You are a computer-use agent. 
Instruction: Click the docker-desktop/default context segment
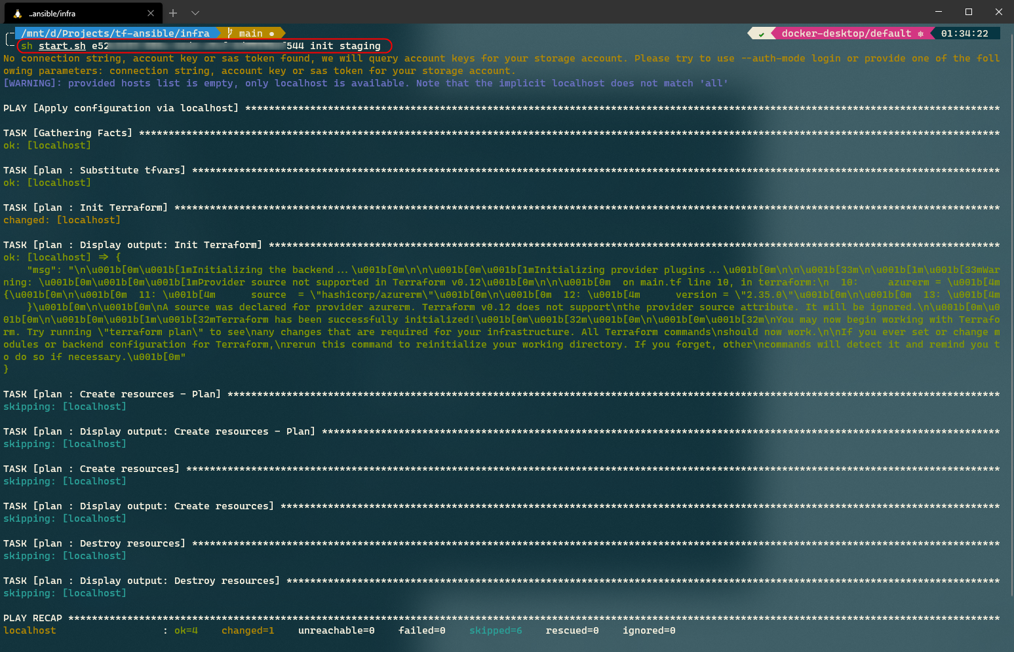[x=846, y=33]
